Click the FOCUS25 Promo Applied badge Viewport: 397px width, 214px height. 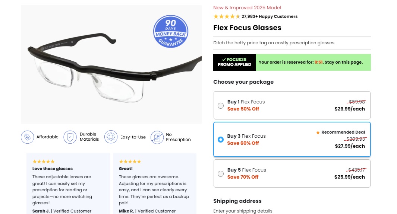pyautogui.click(x=234, y=62)
